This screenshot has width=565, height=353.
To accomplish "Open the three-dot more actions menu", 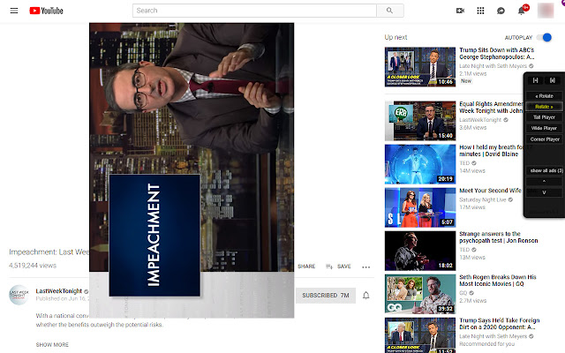I will point(366,267).
